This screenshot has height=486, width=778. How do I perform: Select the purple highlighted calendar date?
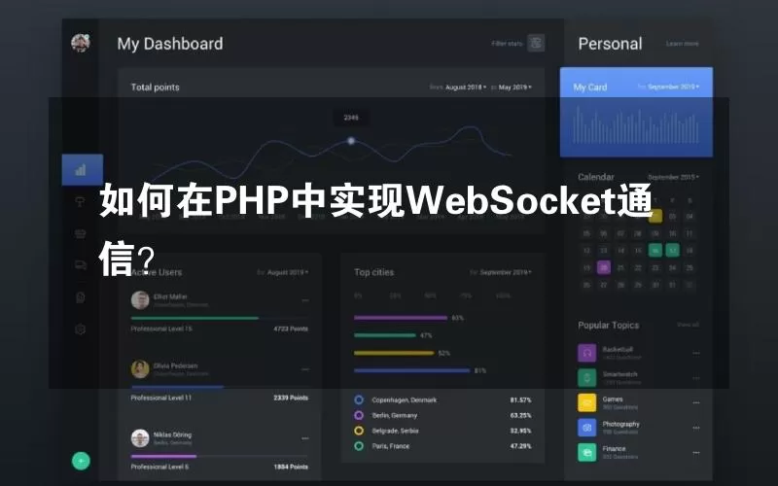pos(604,268)
